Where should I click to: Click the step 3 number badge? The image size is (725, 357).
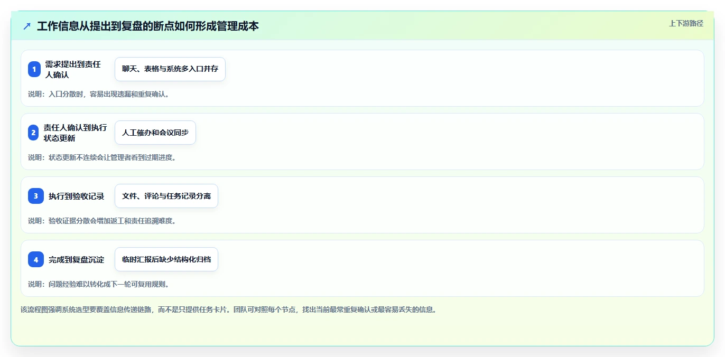pos(36,196)
